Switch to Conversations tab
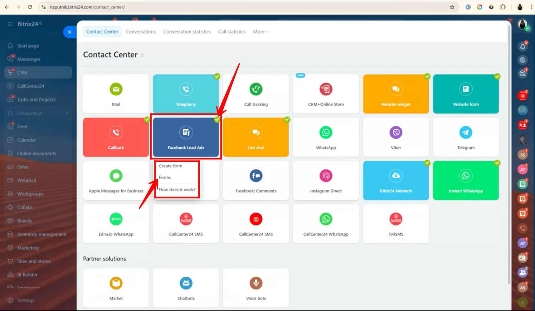535x311 pixels. pos(141,31)
